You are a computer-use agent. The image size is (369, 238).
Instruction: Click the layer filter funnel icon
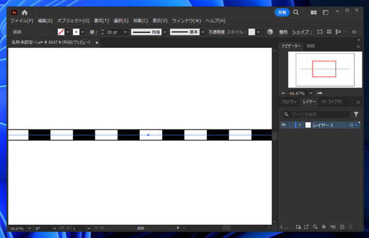click(356, 114)
